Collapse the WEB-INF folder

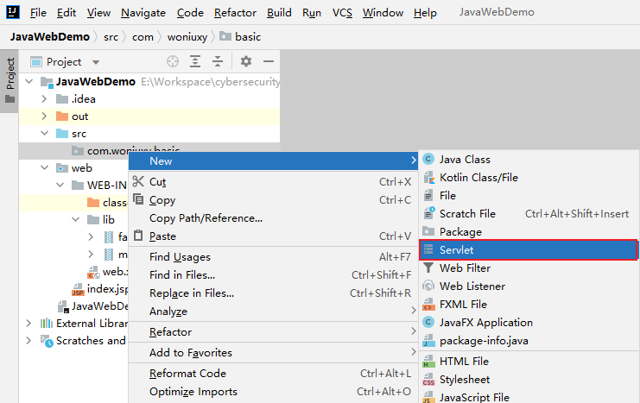(x=60, y=186)
